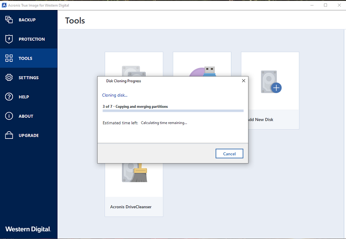Viewport: 346px width, 239px height.
Task: Click the About info icon
Action: 9,116
